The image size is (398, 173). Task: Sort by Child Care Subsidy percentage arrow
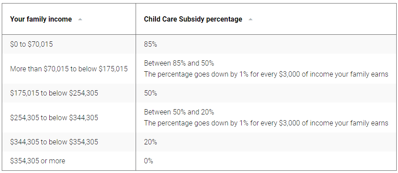coord(251,19)
